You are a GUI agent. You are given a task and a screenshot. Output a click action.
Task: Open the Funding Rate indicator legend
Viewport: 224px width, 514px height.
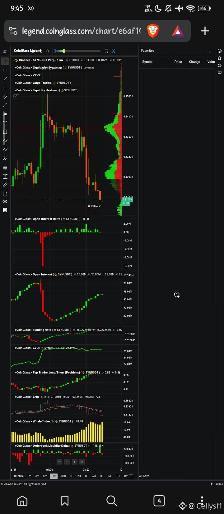[x=33, y=330]
